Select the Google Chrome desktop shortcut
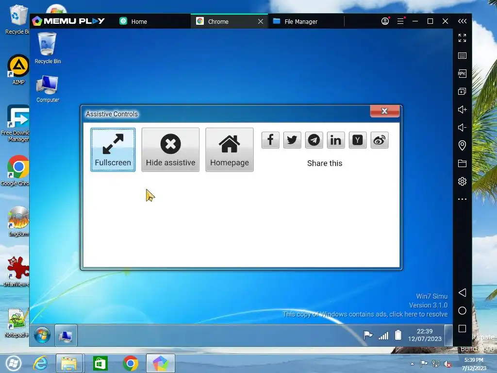This screenshot has height=373, width=497. point(16,170)
